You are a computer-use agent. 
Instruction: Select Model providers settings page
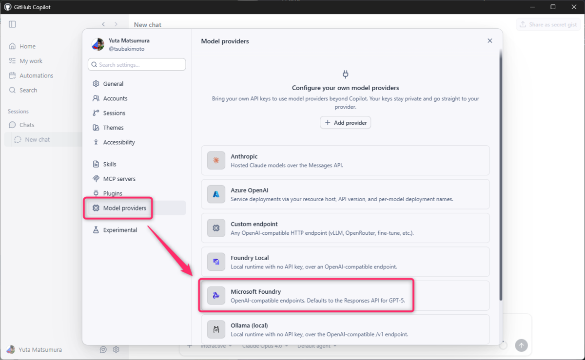pos(137,208)
